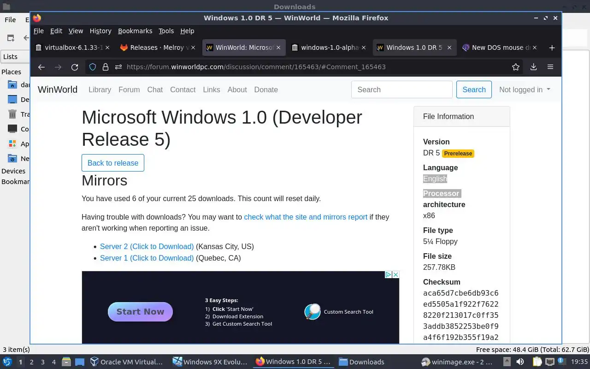Click the blue Search button on WinWorld
Image resolution: width=590 pixels, height=369 pixels.
pyautogui.click(x=474, y=89)
